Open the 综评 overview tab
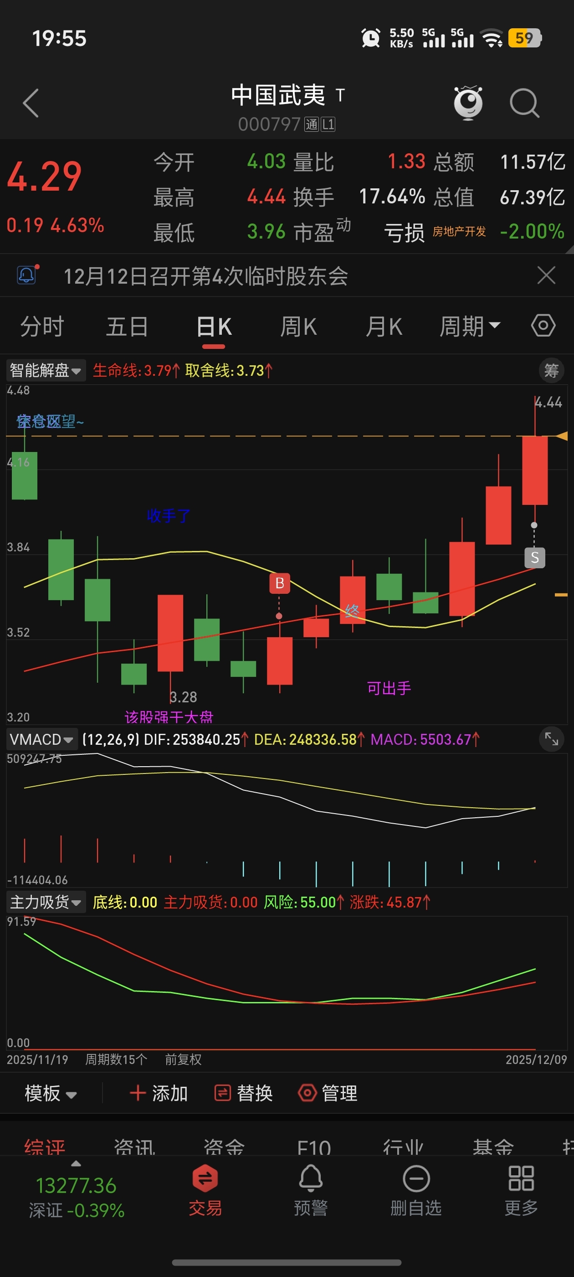Image resolution: width=574 pixels, height=1277 pixels. pyautogui.click(x=45, y=1147)
